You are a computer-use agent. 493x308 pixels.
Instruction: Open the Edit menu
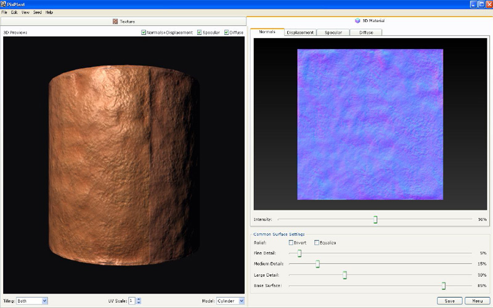point(14,12)
